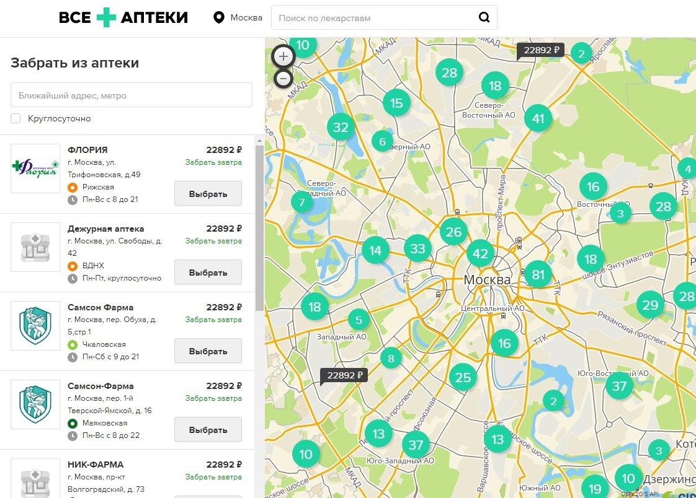The height and width of the screenshot is (498, 696).
Task: Click the Забрать из аптеки heading
Action: coord(74,63)
